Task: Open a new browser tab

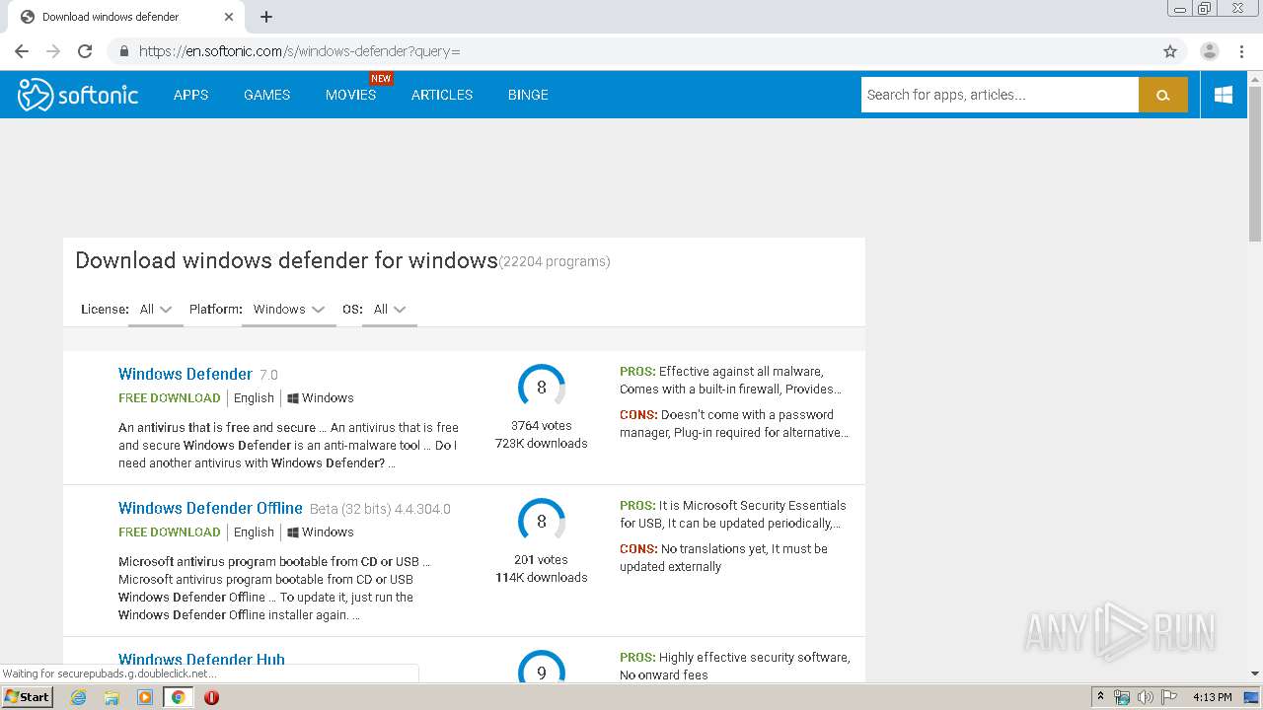Action: (x=266, y=17)
